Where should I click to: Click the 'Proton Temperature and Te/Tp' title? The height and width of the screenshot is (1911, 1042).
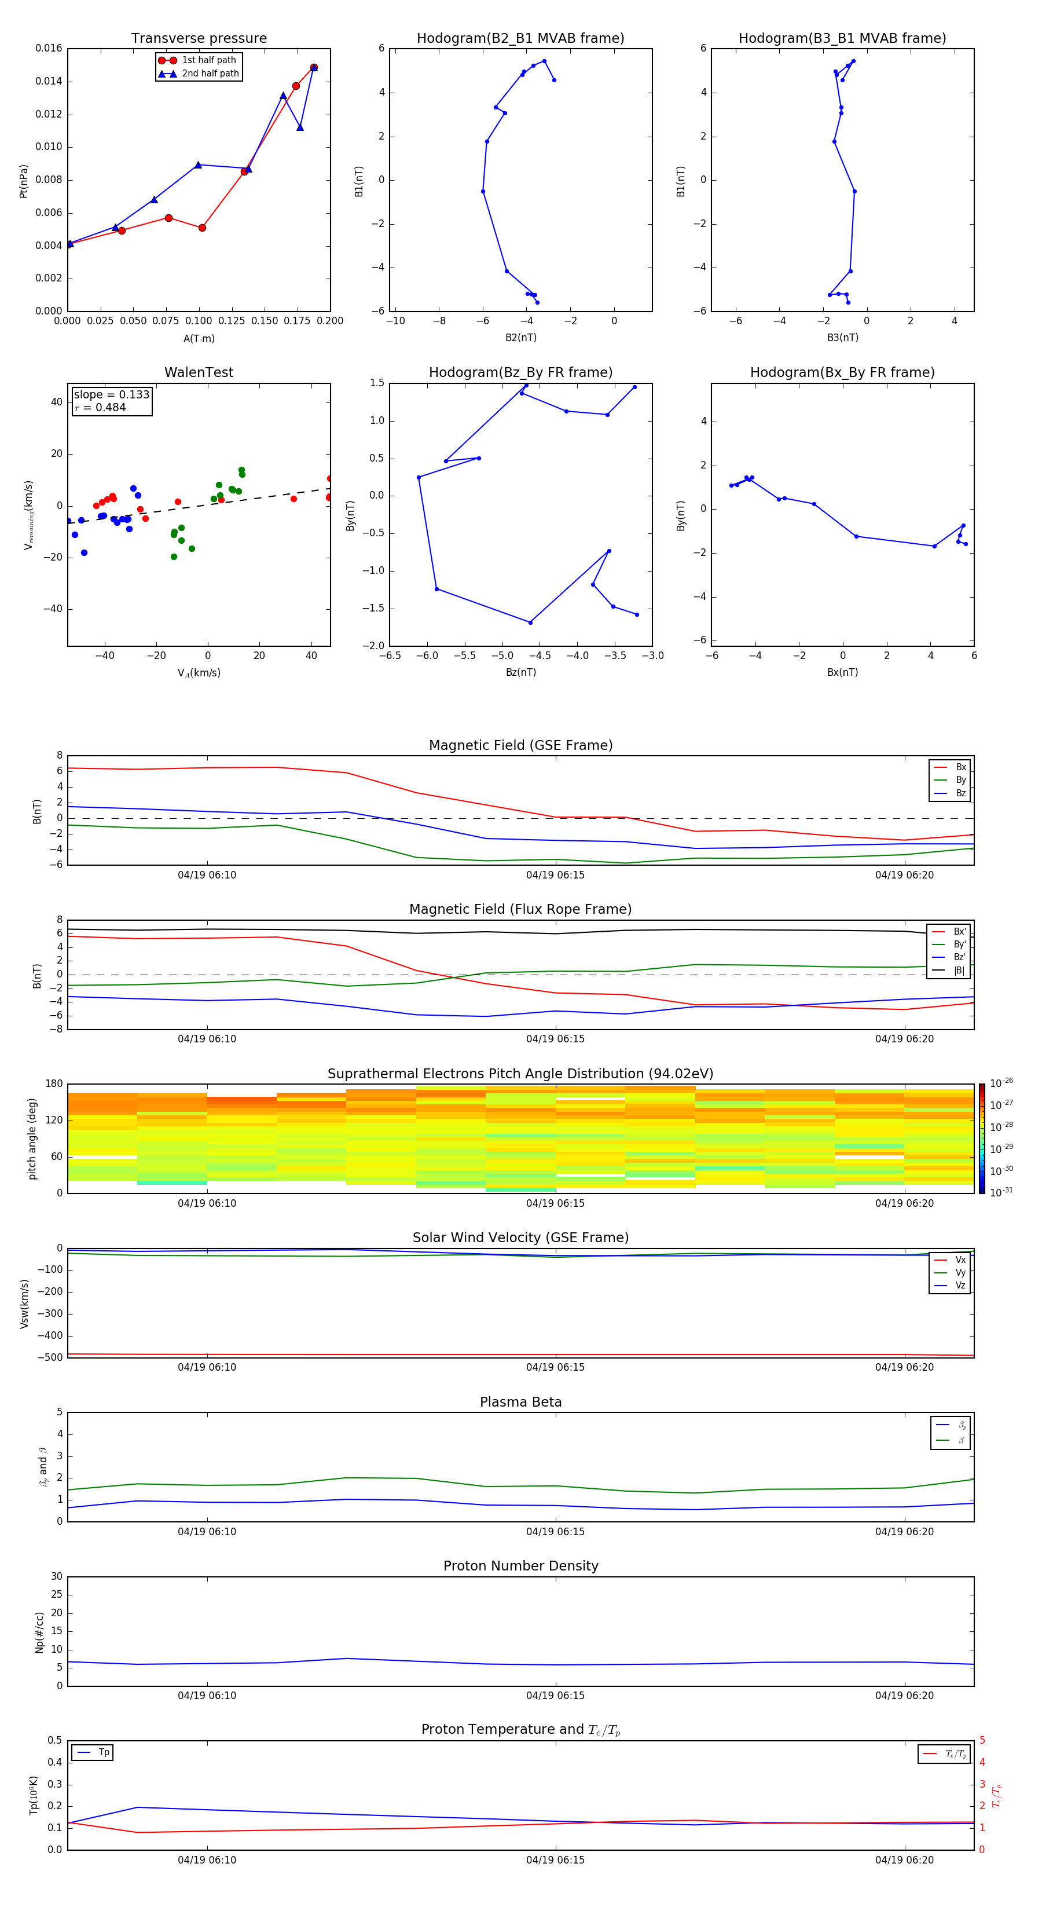tap(520, 1730)
